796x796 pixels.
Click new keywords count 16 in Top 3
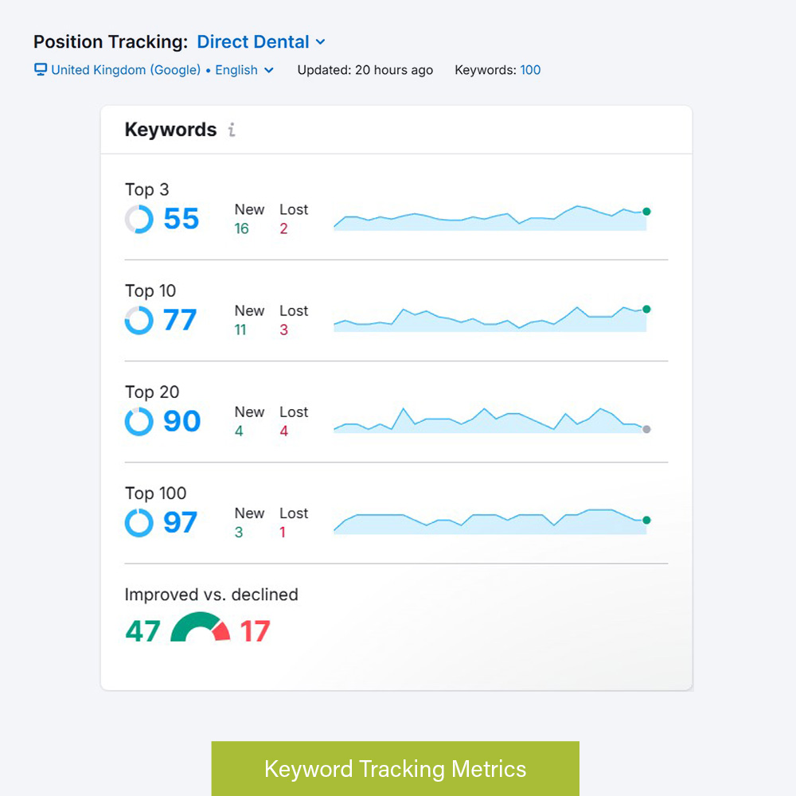pos(241,229)
